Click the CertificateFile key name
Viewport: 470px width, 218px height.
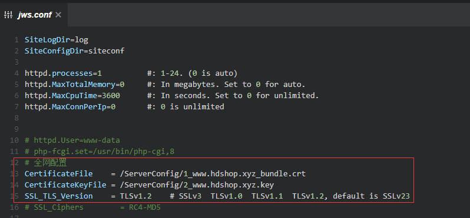tap(58, 174)
